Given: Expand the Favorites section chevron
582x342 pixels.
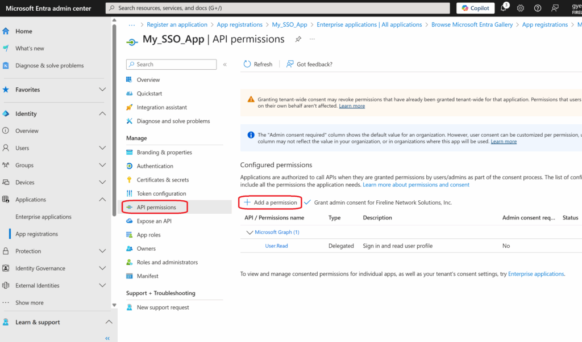Looking at the screenshot, I should pyautogui.click(x=102, y=90).
